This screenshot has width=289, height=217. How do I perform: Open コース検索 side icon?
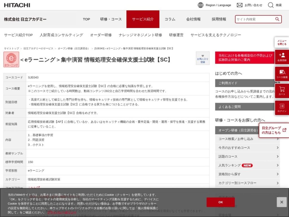tap(282, 74)
